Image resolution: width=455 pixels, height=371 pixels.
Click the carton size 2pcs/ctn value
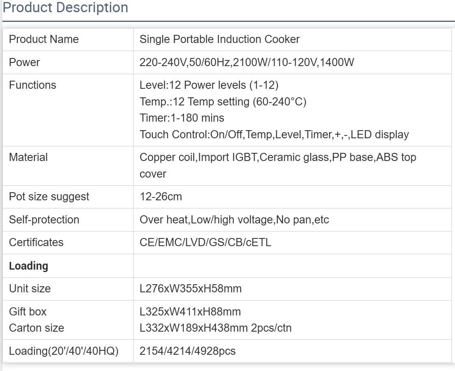(215, 328)
